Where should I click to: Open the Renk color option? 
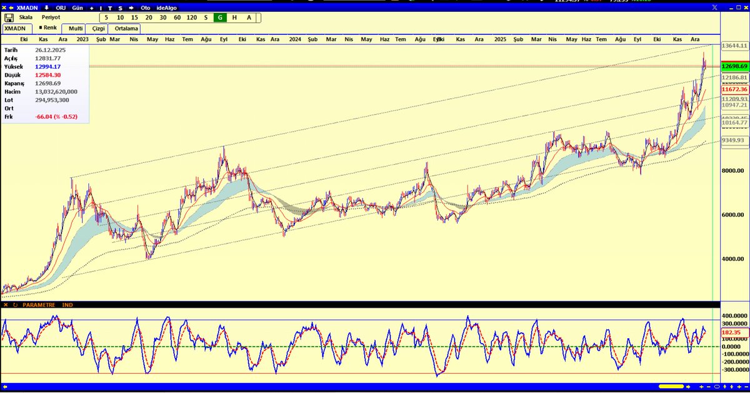point(47,28)
